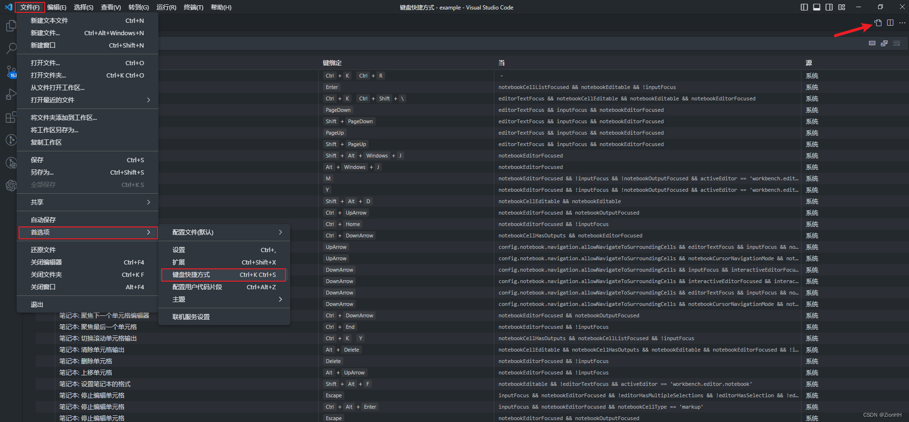This screenshot has width=909, height=422.
Task: Click the VS Code logo icon
Action: tap(9, 7)
